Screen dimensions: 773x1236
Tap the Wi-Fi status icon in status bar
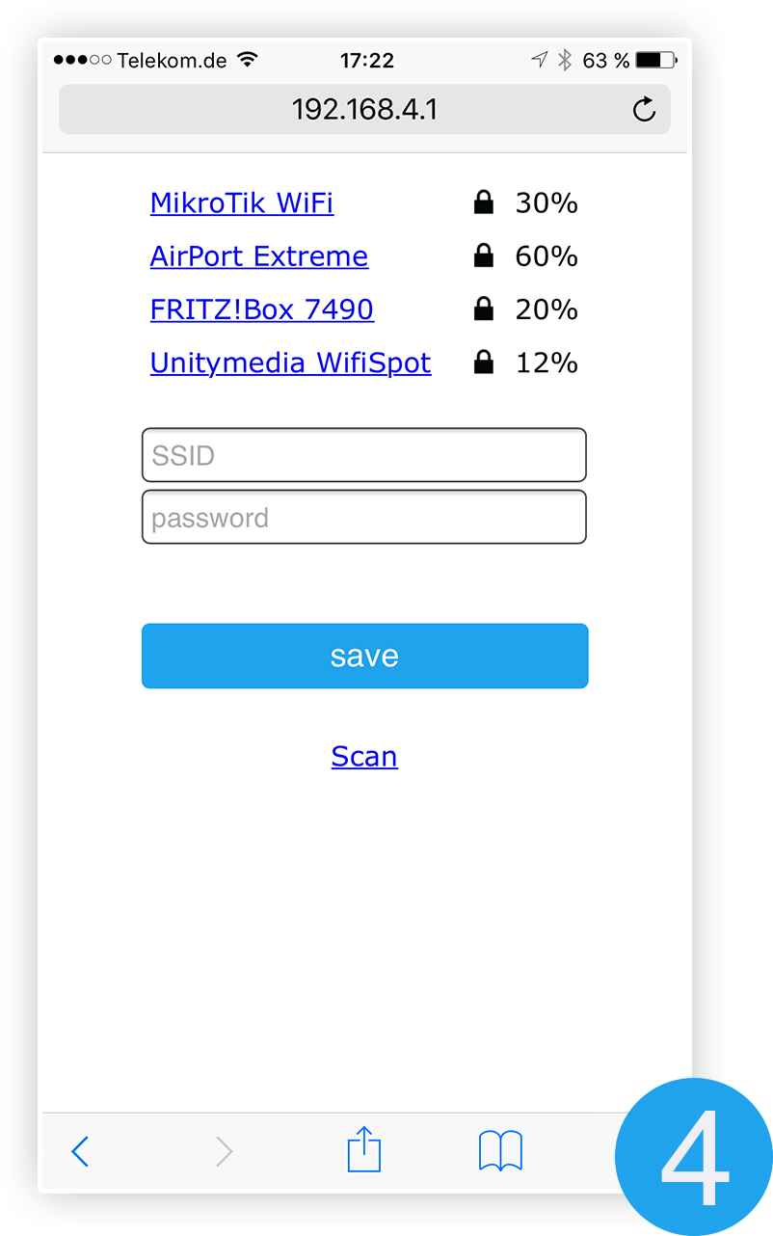pyautogui.click(x=248, y=60)
